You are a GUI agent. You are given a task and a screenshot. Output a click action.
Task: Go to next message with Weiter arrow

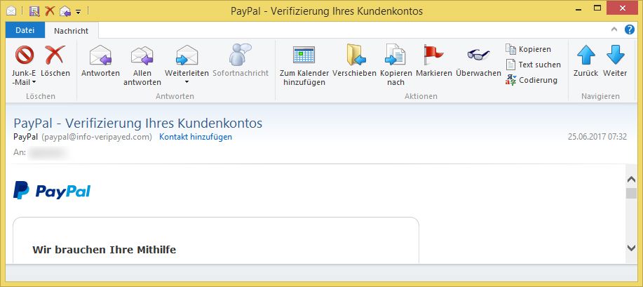point(615,55)
